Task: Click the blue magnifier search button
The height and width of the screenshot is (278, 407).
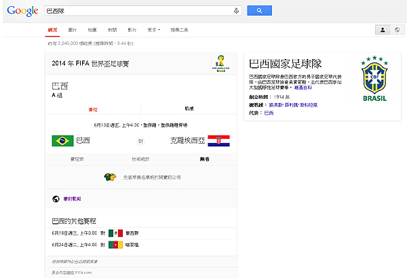Action: (259, 10)
